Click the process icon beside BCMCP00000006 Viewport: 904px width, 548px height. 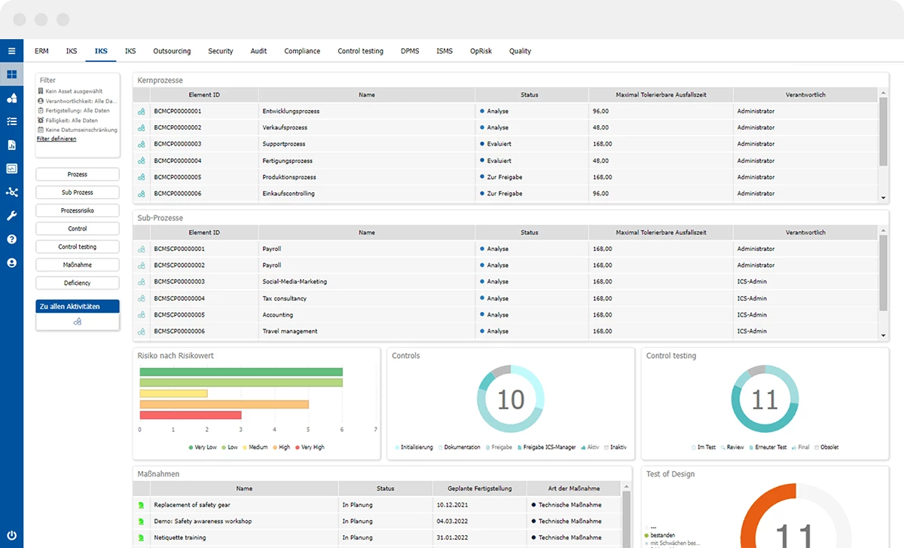(141, 194)
